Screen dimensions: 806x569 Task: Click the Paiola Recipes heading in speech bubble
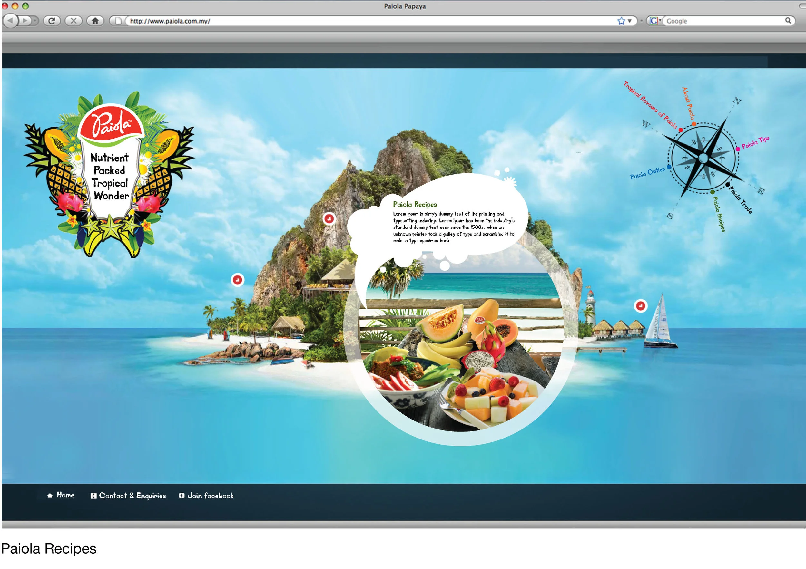(415, 205)
